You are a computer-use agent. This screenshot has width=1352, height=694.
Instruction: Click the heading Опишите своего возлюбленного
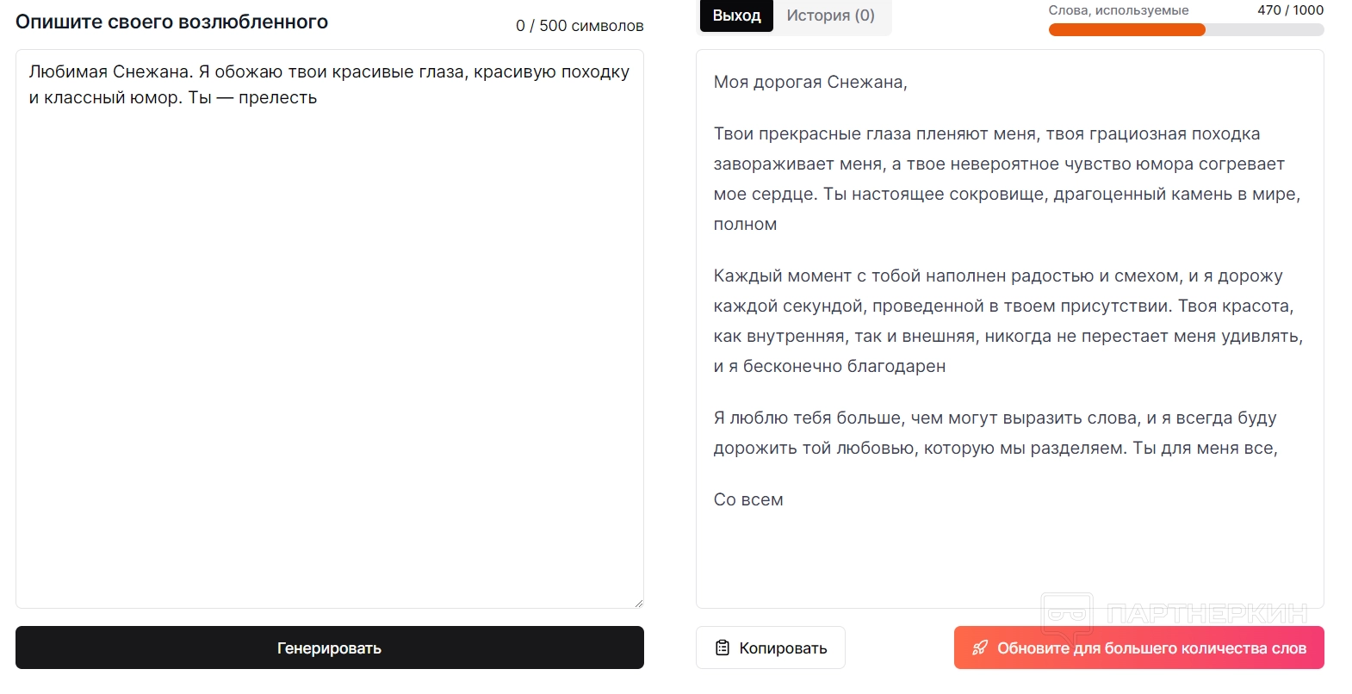[x=171, y=22]
